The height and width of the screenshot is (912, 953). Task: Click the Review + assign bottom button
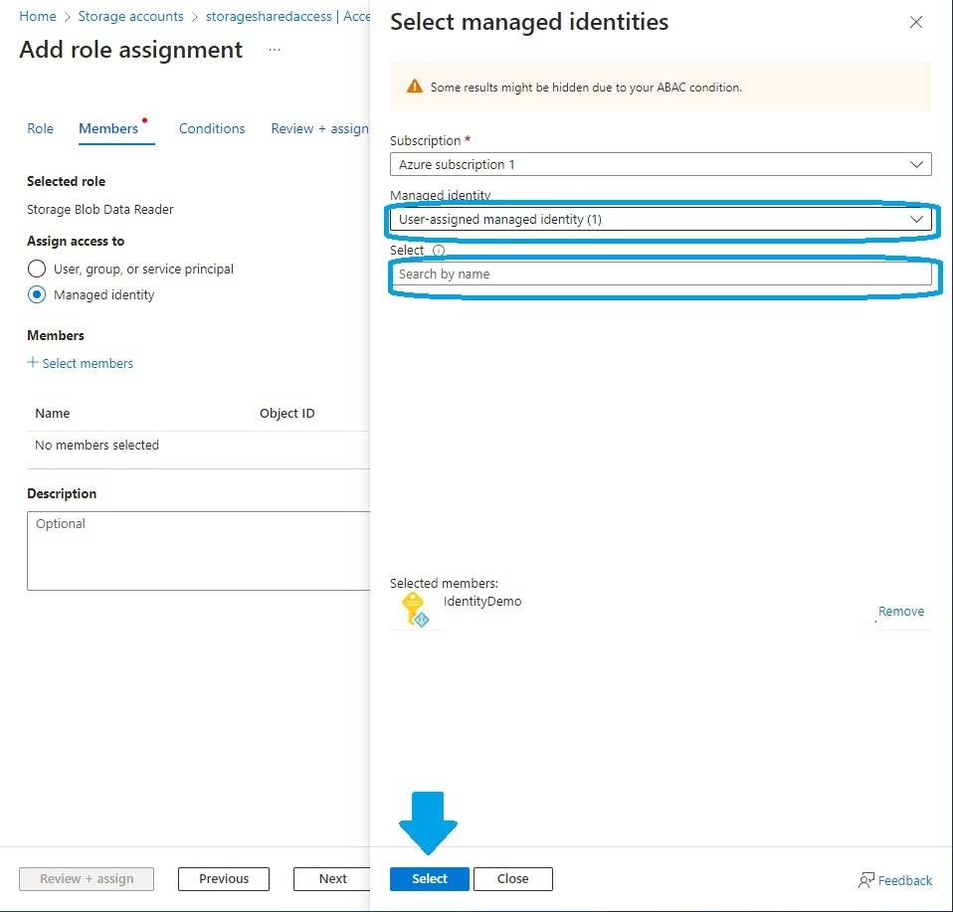[87, 878]
